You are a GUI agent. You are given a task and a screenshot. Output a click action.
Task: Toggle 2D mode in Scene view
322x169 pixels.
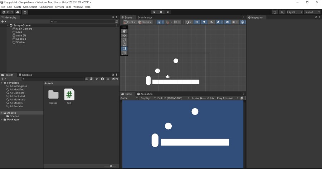click(x=197, y=22)
